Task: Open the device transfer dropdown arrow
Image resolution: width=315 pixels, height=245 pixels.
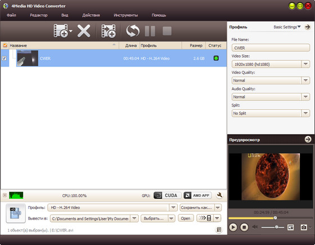Action: click(x=217, y=218)
